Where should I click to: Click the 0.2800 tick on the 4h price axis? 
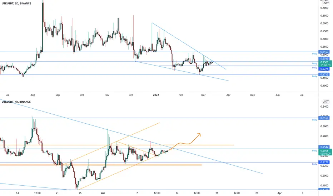click(x=324, y=136)
